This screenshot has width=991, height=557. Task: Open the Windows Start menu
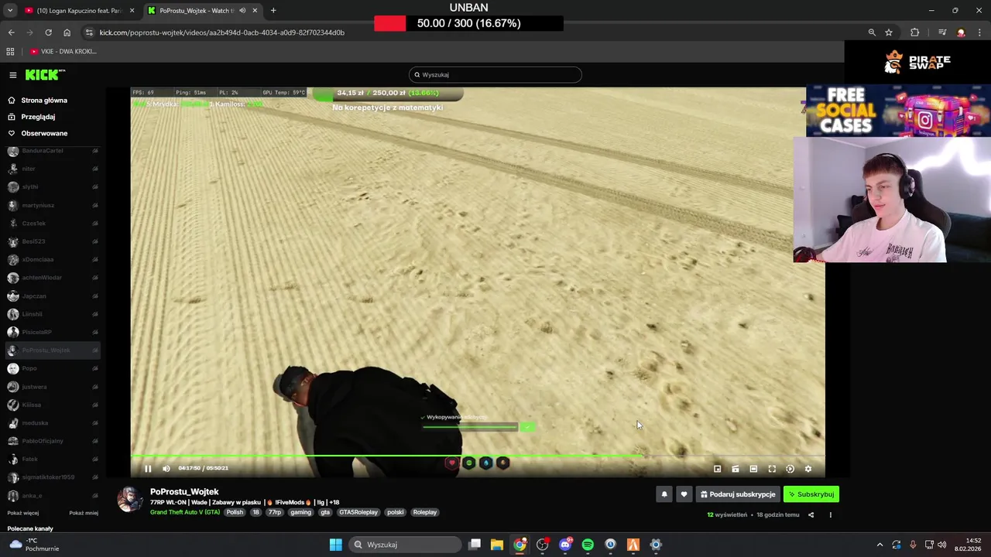click(x=336, y=545)
